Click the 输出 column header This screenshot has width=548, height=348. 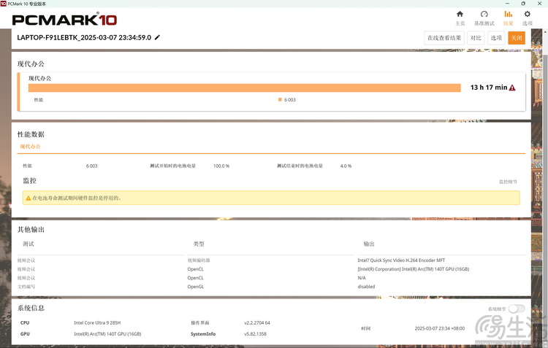(369, 244)
